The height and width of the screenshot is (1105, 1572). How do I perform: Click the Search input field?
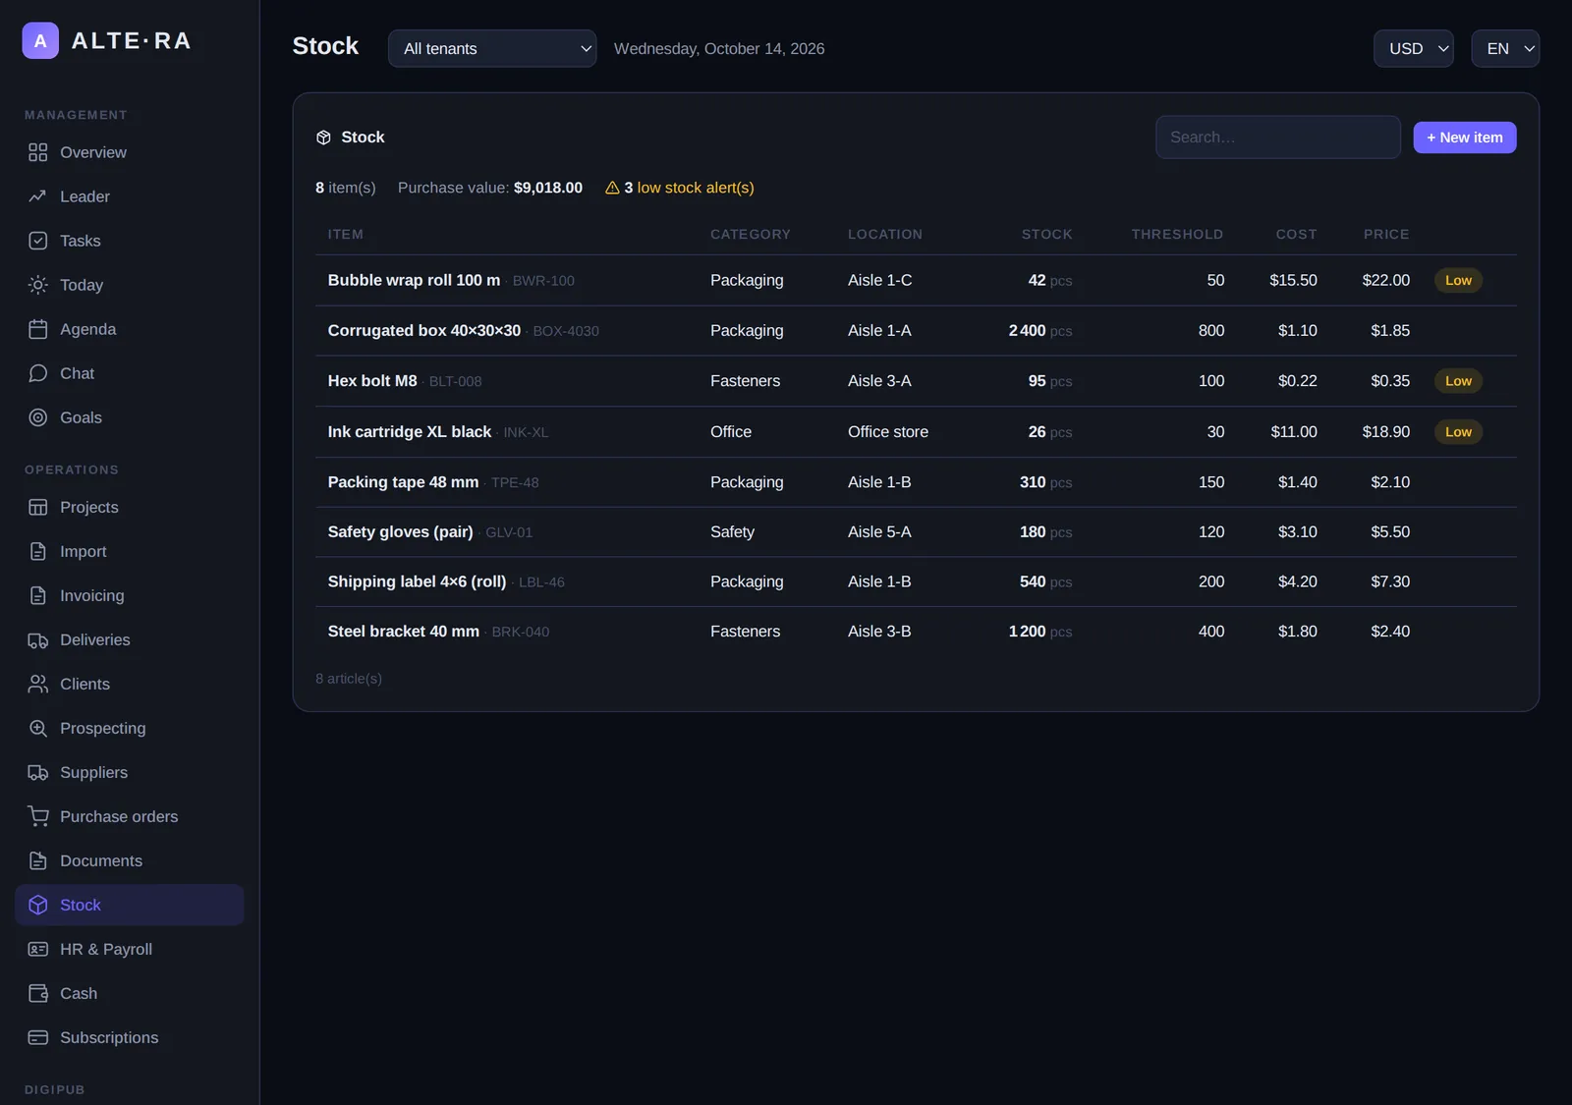[1277, 138]
